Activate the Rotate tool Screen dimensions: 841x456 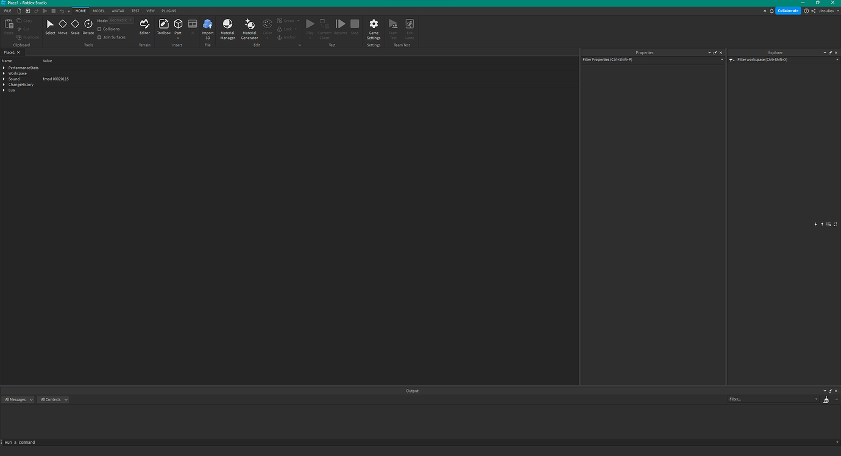click(88, 27)
